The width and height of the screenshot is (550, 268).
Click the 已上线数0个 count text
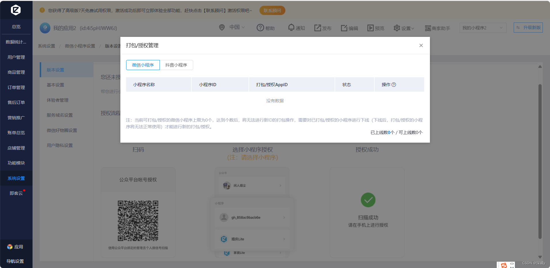point(382,132)
